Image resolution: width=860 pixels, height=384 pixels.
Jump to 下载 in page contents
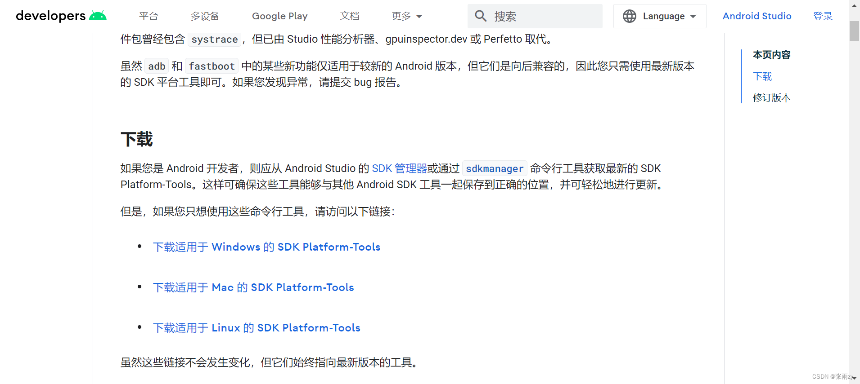tap(762, 76)
